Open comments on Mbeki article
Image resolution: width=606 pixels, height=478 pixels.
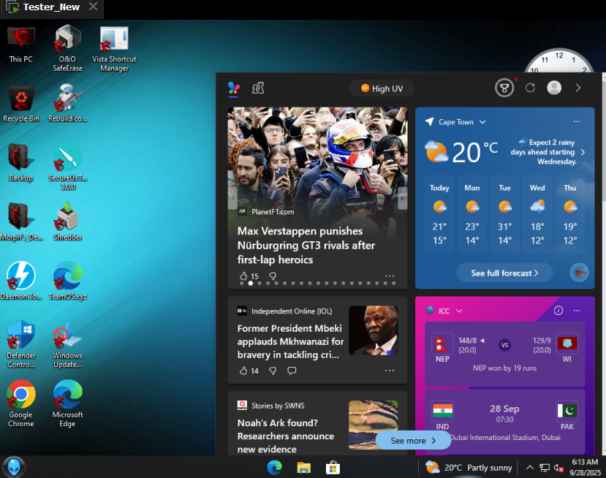coord(292,371)
